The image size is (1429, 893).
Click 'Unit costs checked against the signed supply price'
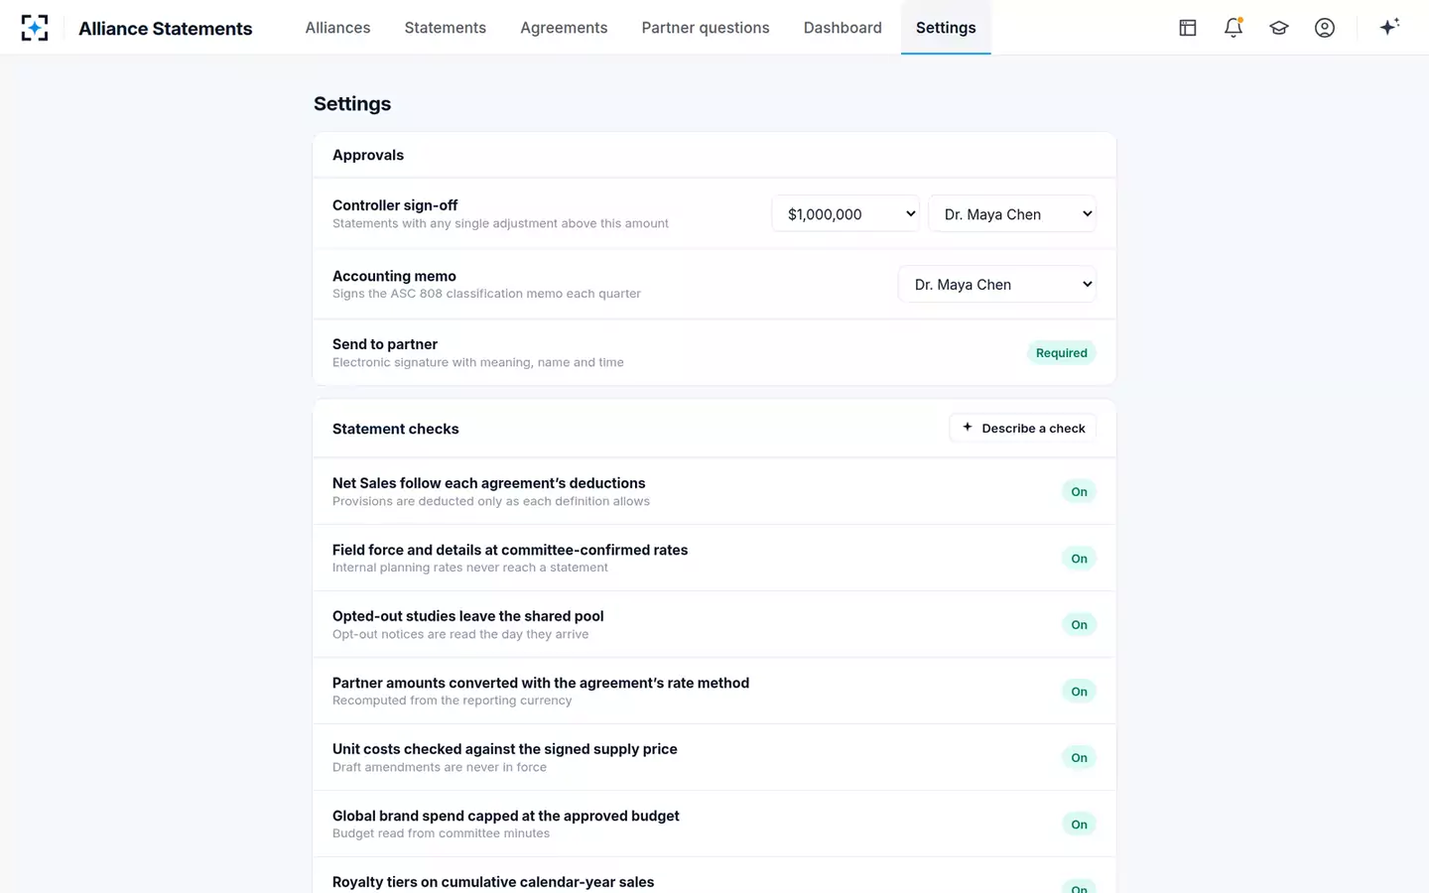pyautogui.click(x=504, y=749)
